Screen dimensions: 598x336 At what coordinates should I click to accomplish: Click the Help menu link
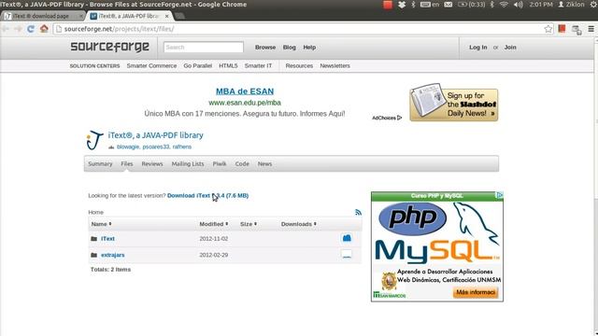[309, 48]
